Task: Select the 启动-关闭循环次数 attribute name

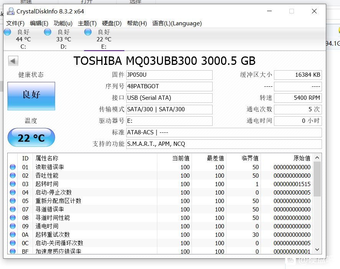Action: tap(59, 243)
